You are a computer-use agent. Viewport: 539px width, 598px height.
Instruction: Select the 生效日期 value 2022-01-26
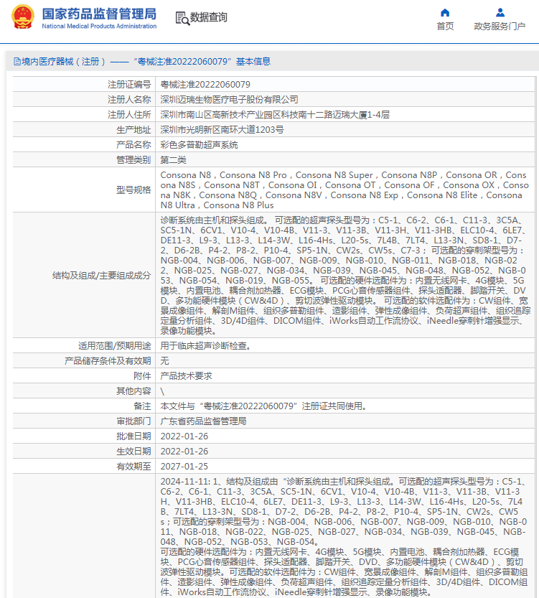[184, 451]
